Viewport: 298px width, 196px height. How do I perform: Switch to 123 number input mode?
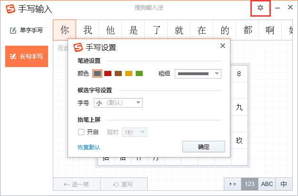click(x=249, y=184)
